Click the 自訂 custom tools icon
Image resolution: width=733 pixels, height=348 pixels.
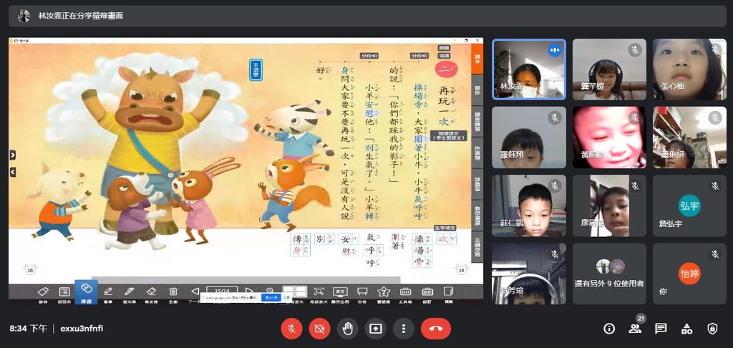coord(427,293)
